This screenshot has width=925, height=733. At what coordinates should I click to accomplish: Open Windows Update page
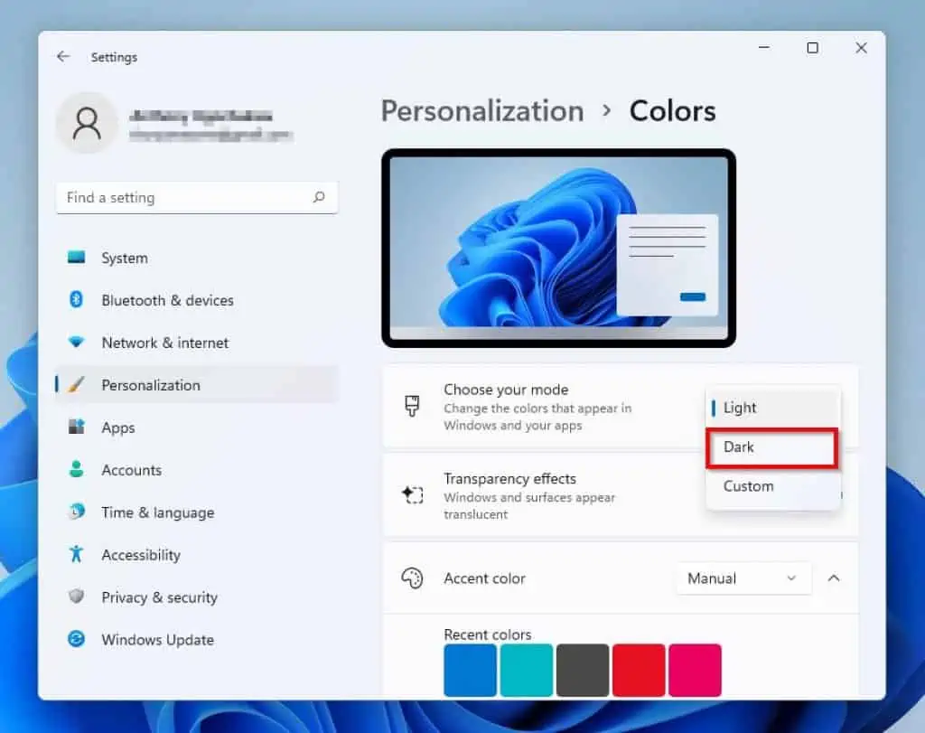pos(157,640)
